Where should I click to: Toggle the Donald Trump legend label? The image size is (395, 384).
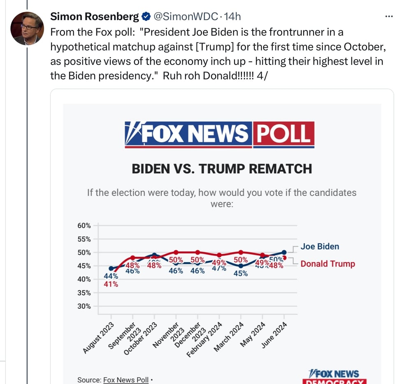[328, 264]
